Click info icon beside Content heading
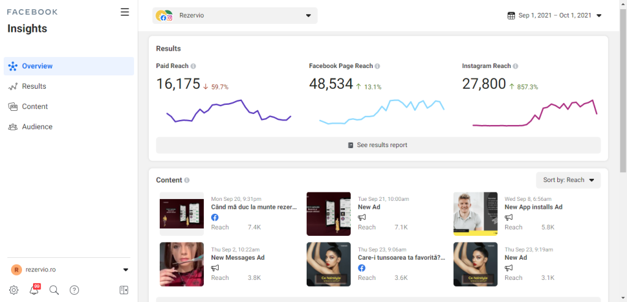Image resolution: width=627 pixels, height=302 pixels. 187,180
